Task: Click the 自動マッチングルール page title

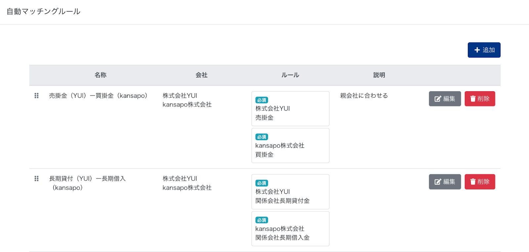Action: pyautogui.click(x=43, y=11)
